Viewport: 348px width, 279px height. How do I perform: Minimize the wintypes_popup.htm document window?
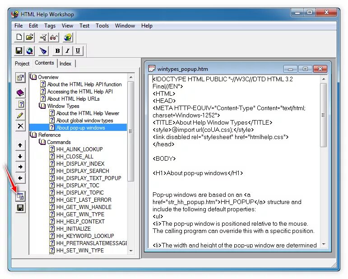(x=290, y=69)
